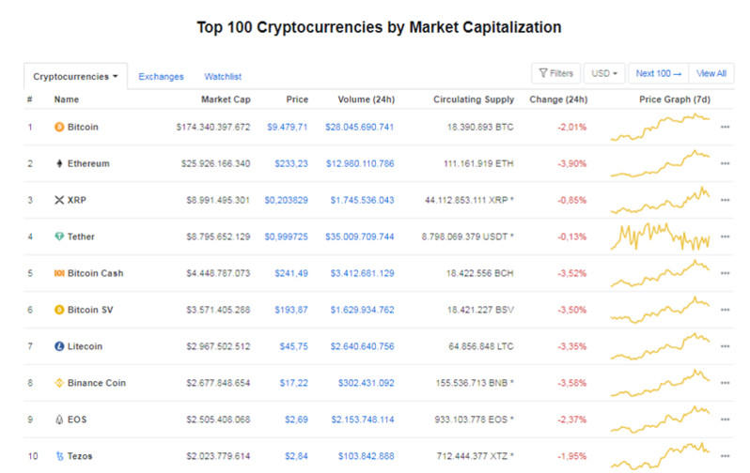Screen dimensions: 750x473
Task: Go to Next 100 cryptocurrencies
Action: coord(658,73)
